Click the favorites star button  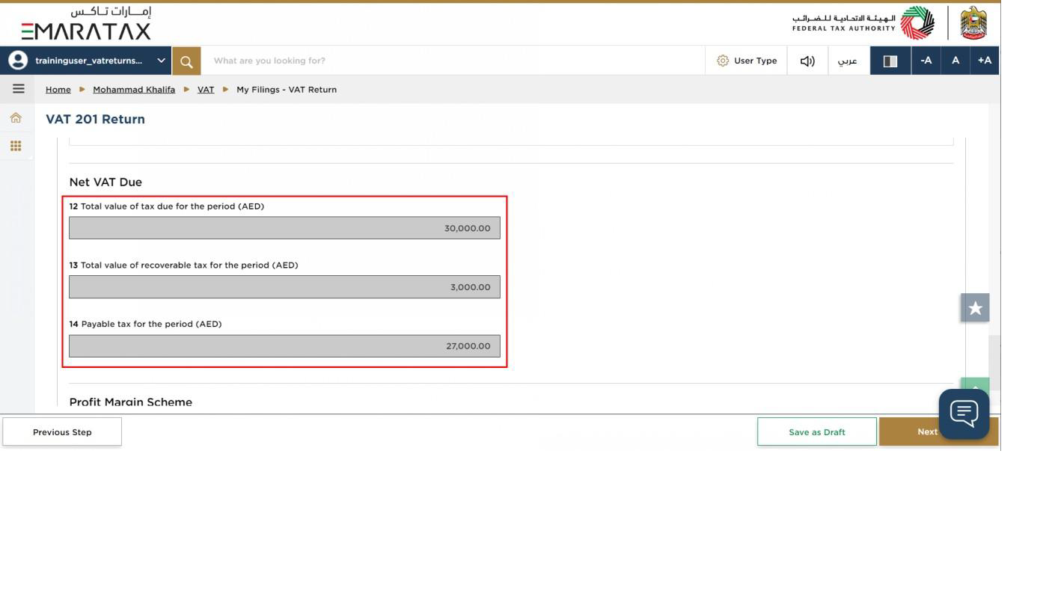coord(975,307)
